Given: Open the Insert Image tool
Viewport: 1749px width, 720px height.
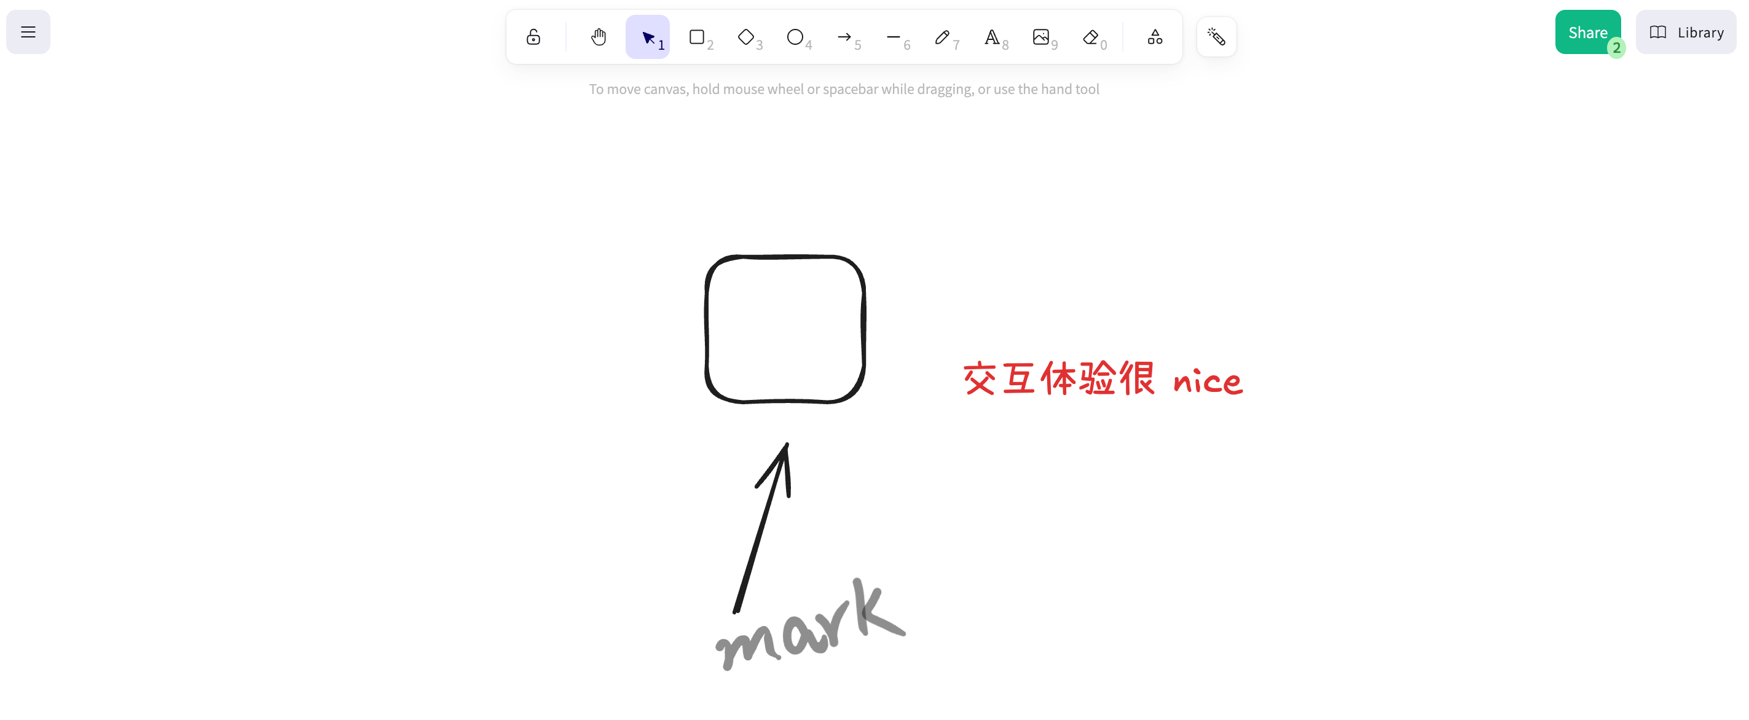Looking at the screenshot, I should [1041, 37].
